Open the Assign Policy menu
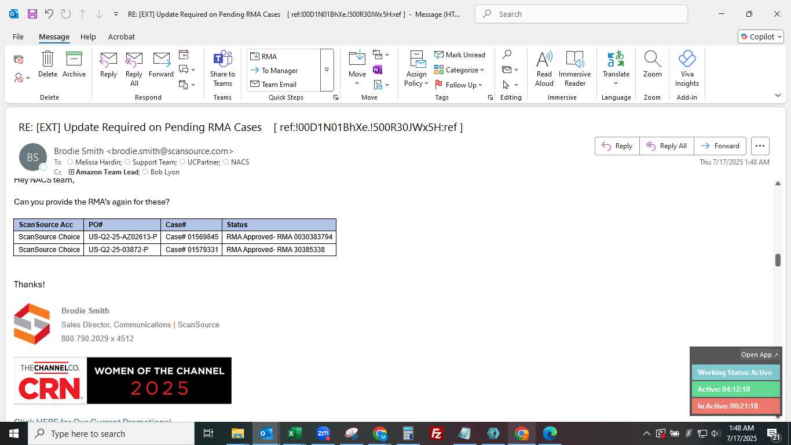 click(416, 69)
